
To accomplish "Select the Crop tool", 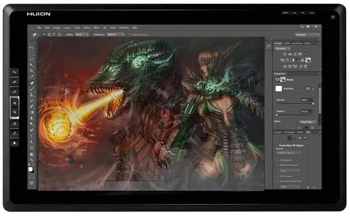I will coord(31,71).
